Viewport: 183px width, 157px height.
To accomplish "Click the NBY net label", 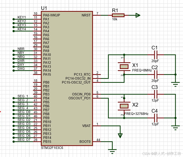I will point(21,53).
